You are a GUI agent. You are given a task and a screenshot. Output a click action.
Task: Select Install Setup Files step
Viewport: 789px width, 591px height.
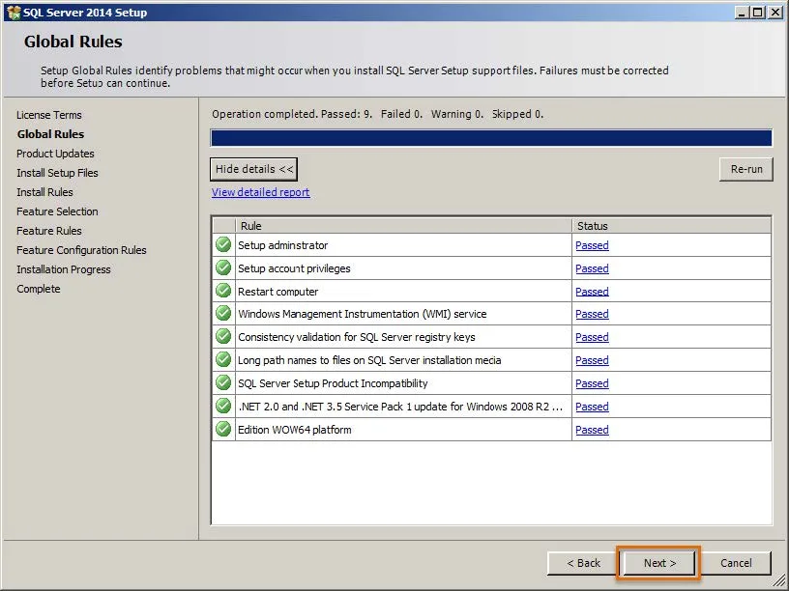point(57,173)
